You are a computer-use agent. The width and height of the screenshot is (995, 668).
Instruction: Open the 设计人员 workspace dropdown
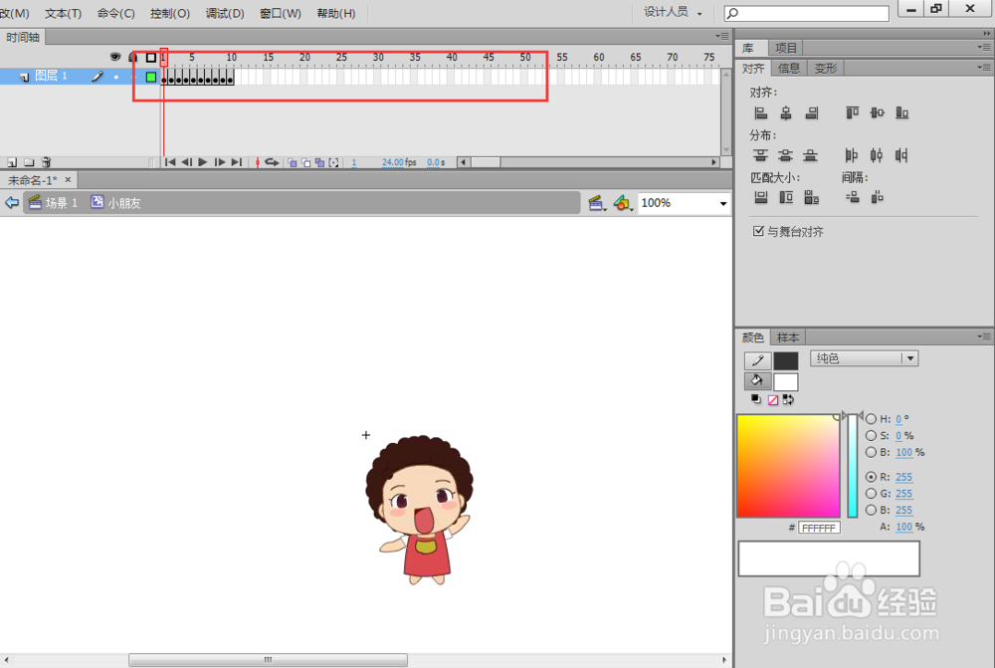(673, 13)
